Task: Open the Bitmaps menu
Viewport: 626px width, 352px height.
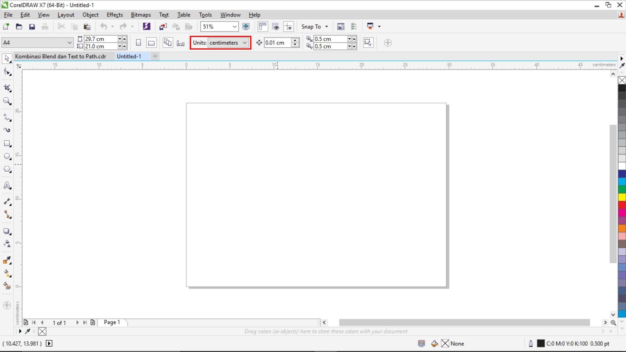Action: click(140, 14)
